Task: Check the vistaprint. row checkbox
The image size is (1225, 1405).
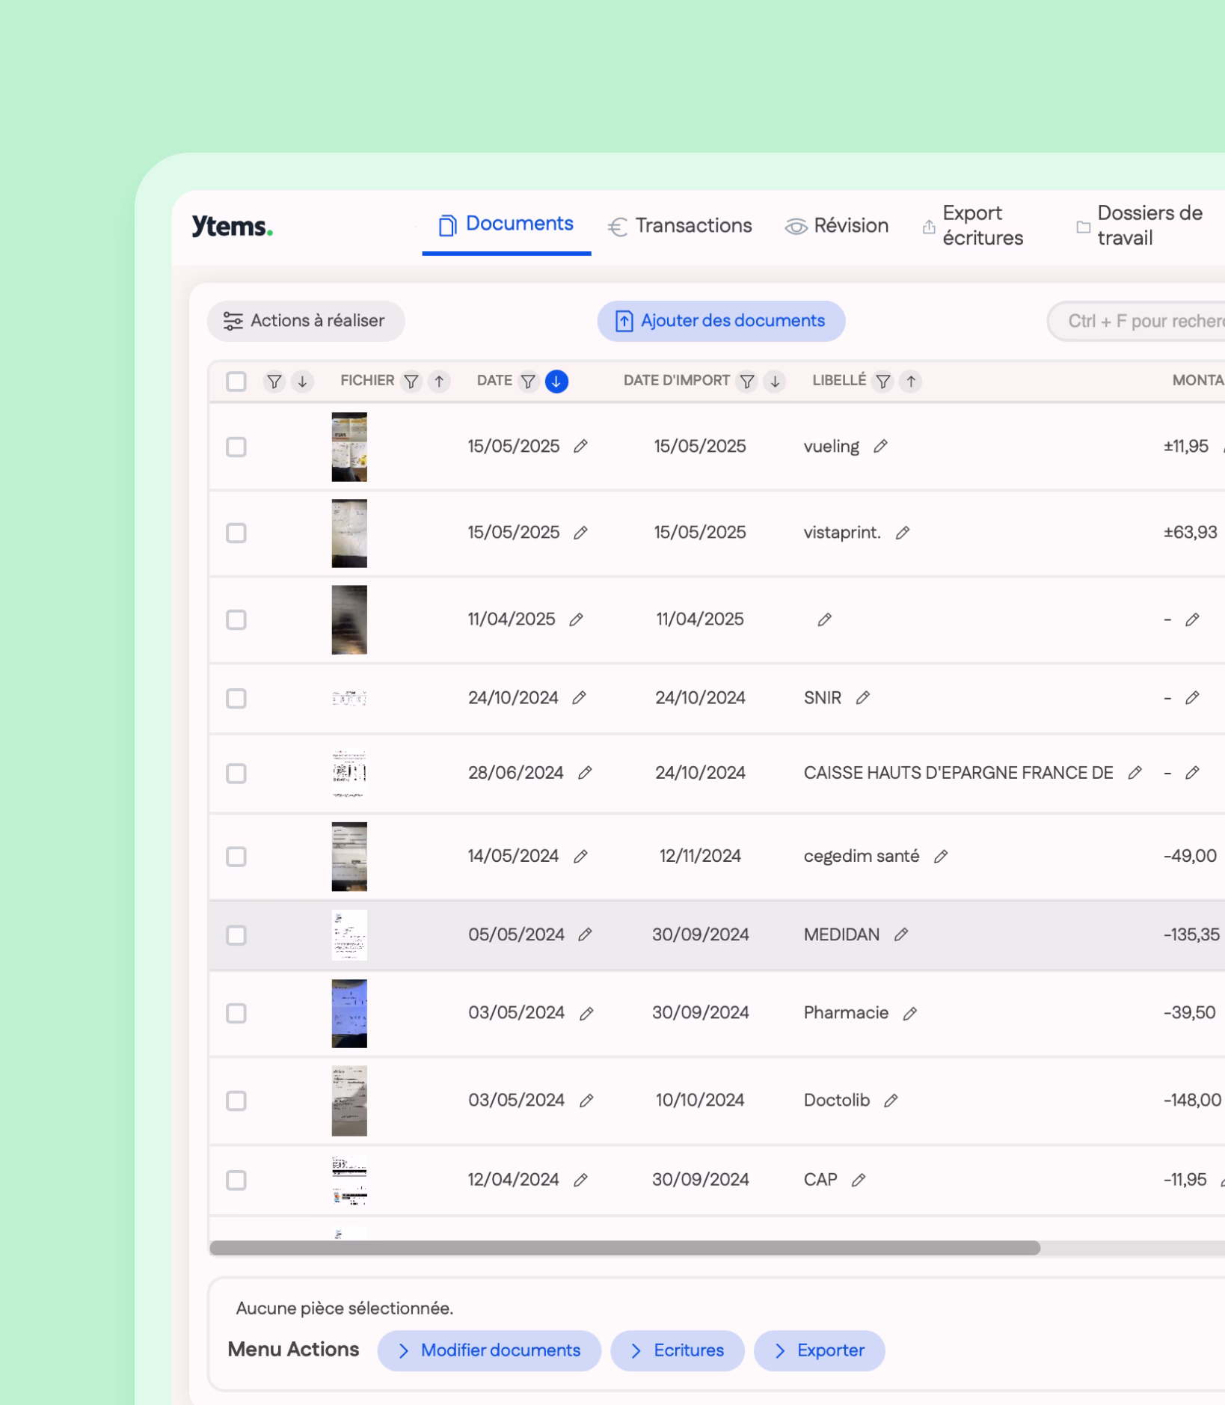Action: 236,533
